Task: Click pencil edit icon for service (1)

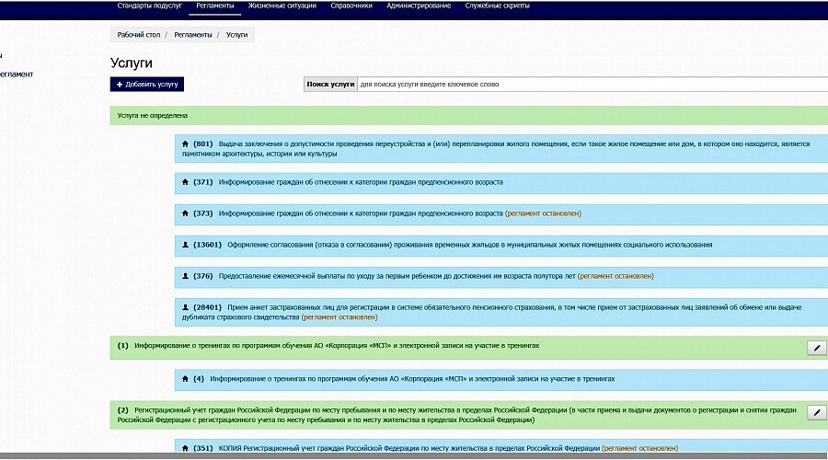Action: coord(816,347)
